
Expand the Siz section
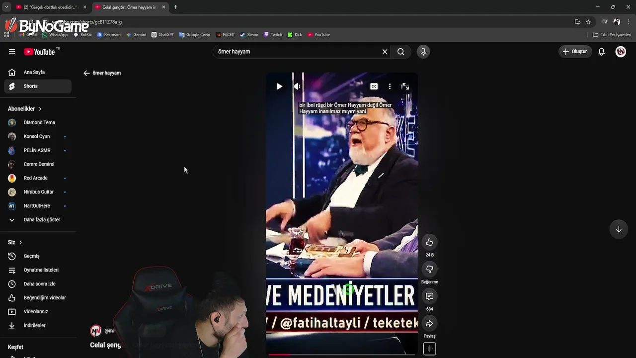pos(15,243)
